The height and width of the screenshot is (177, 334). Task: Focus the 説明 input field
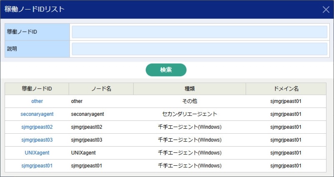point(200,49)
